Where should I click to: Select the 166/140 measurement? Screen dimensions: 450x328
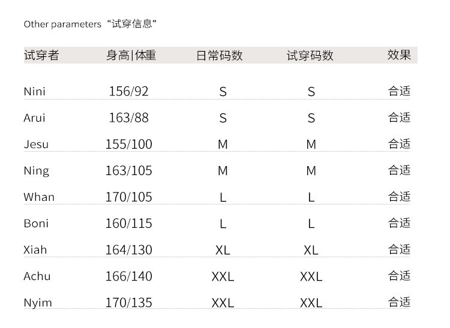pos(129,276)
